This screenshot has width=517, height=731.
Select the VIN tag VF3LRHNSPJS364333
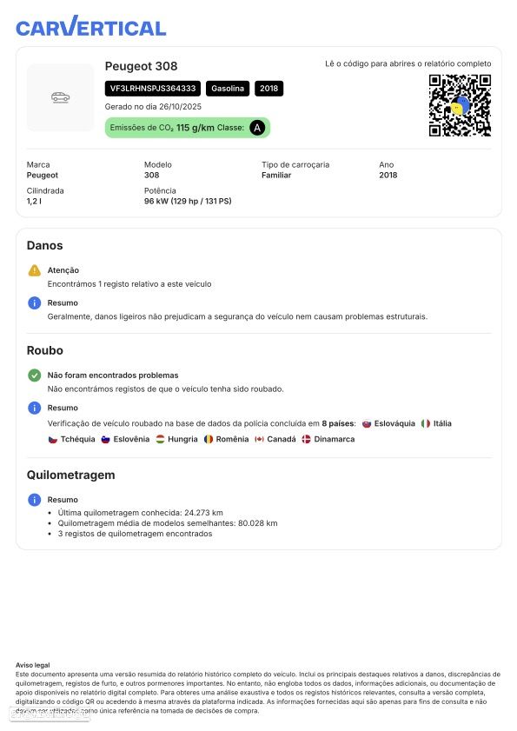click(x=153, y=89)
